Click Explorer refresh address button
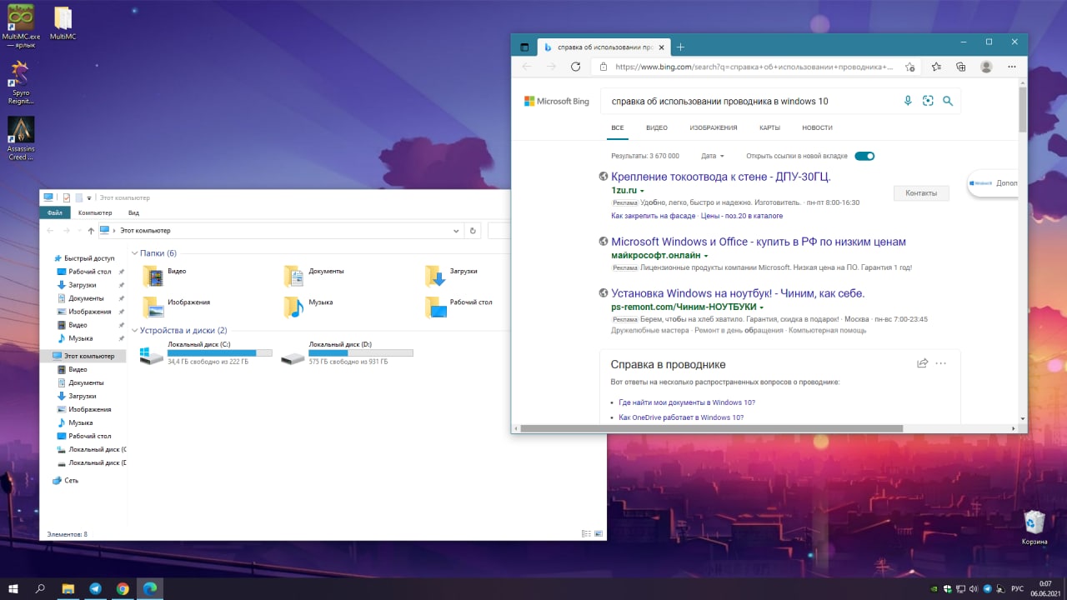This screenshot has height=600, width=1067. (473, 231)
